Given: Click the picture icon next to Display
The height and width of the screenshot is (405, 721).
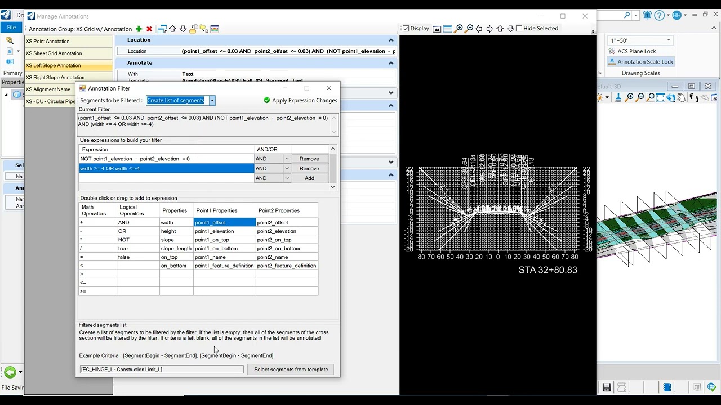Looking at the screenshot, I should point(437,29).
